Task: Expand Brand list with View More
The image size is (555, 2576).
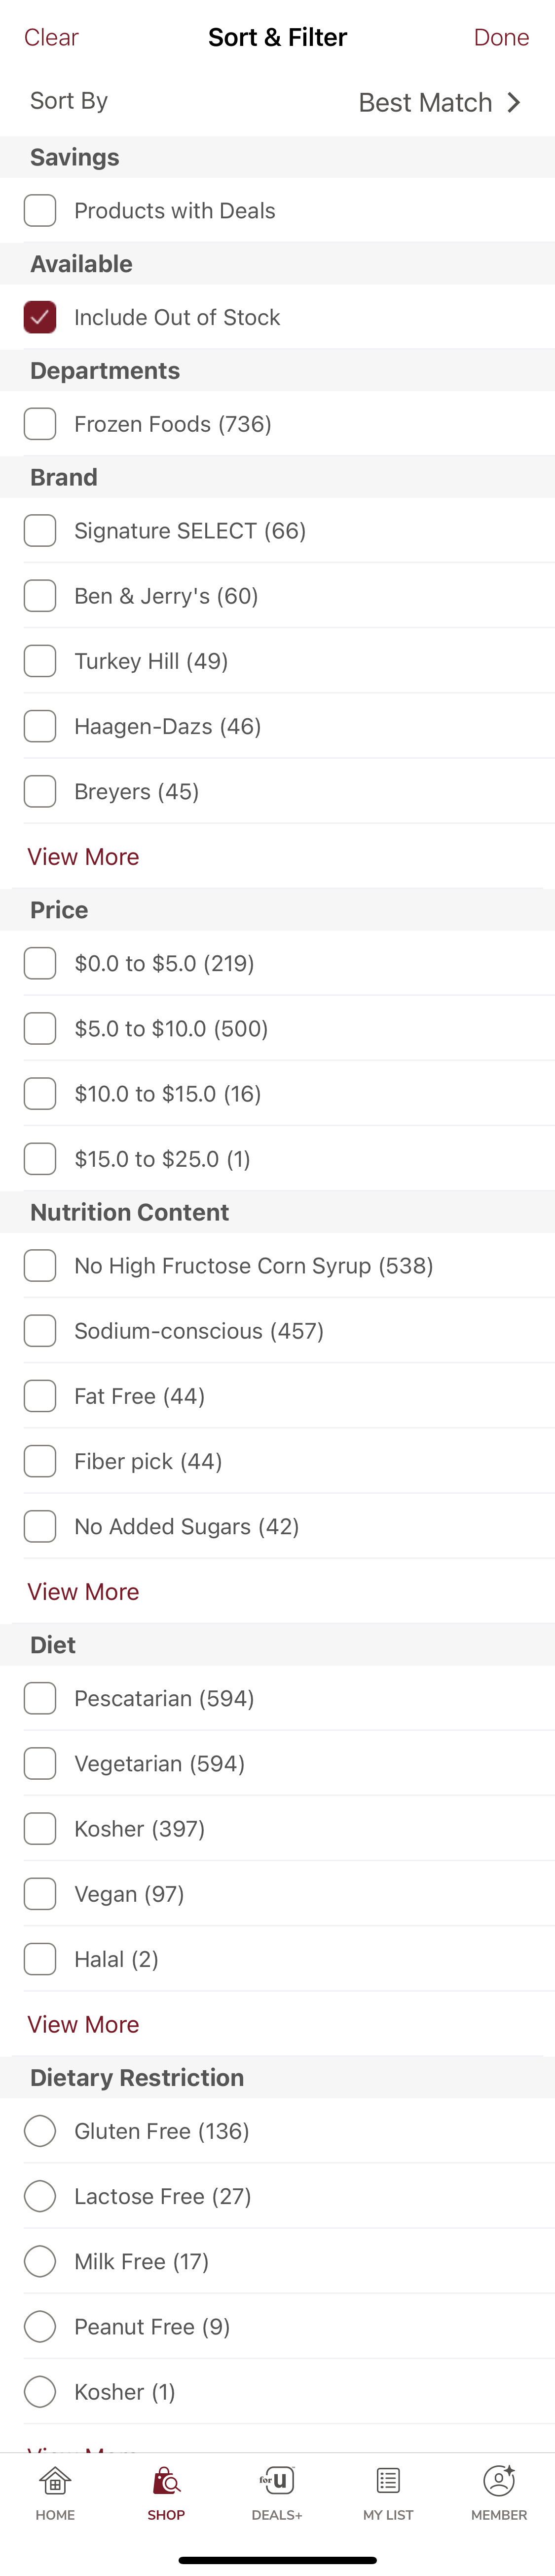Action: (x=83, y=857)
